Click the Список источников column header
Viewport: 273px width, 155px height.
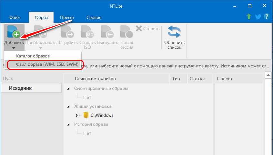pos(116,79)
